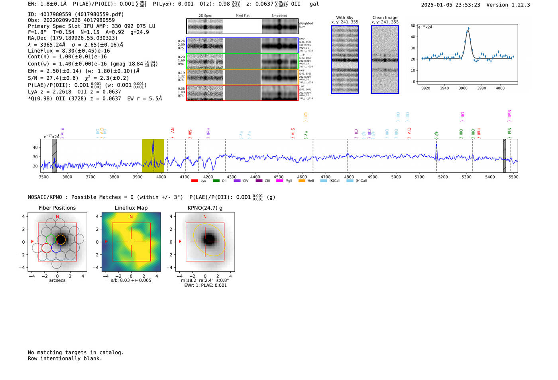Click the orange ellipse in KPNO g image
Viewport: 558px width, 380px height.
click(210, 240)
